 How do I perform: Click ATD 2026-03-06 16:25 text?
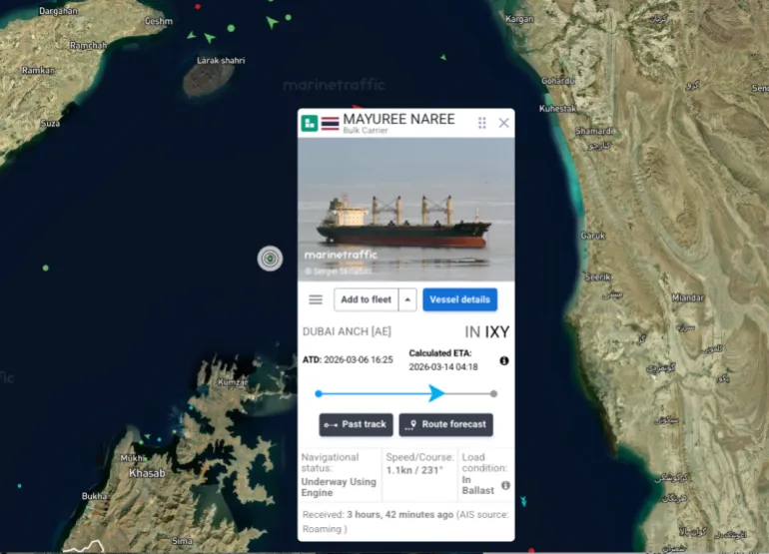348,360
